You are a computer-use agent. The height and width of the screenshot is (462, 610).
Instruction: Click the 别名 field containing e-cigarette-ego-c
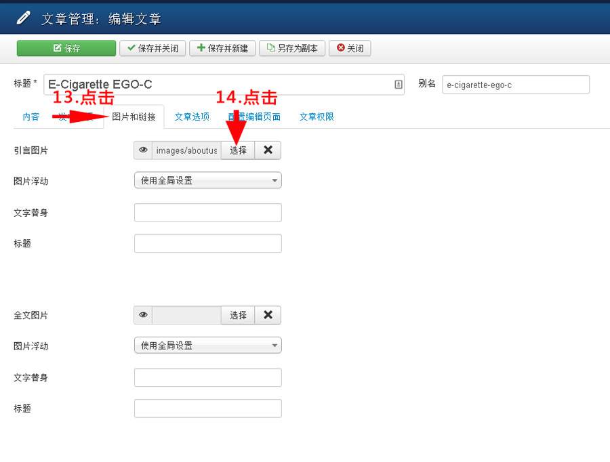[x=516, y=84]
